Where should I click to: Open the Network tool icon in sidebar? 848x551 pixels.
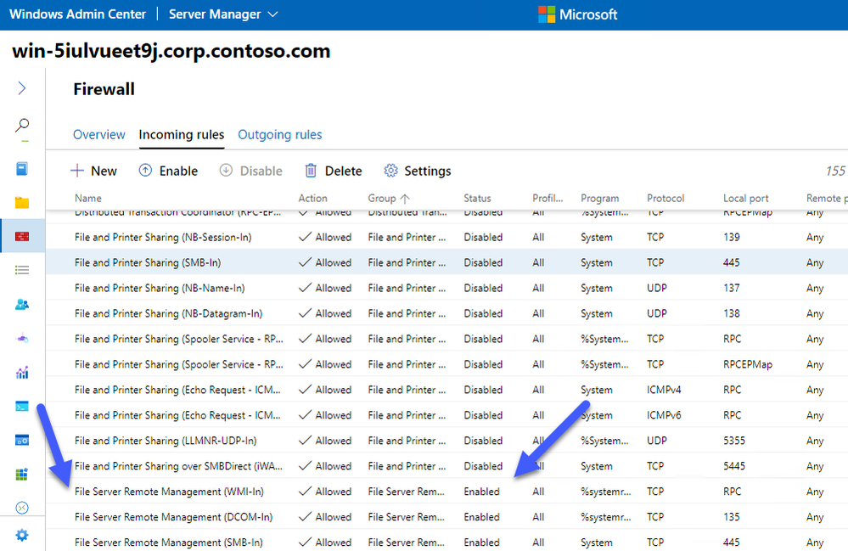(21, 339)
